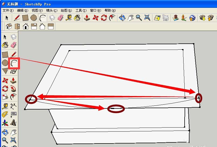Click Make Component in Getting Started toolbar
Viewport: 217px width, 147px height.
(x=52, y=18)
